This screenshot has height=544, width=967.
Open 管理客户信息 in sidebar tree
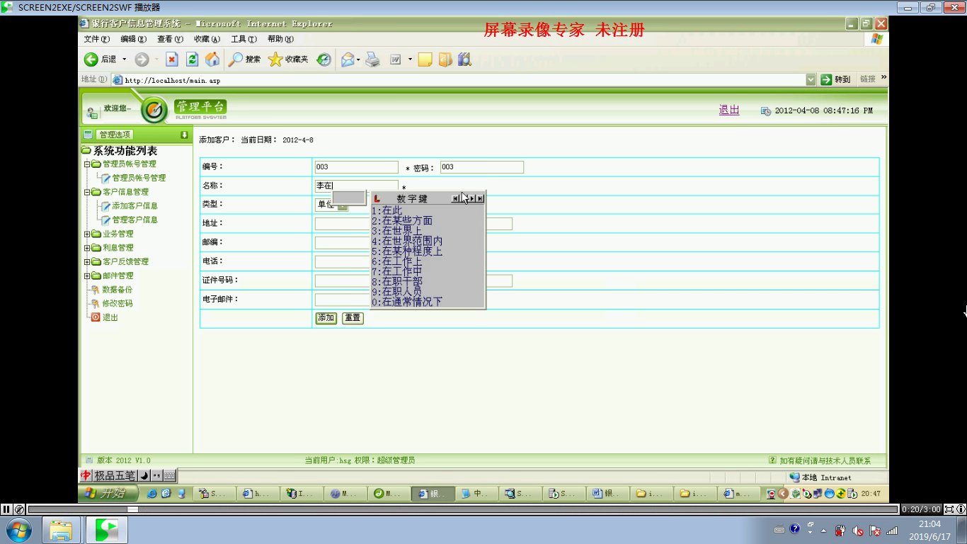(135, 220)
